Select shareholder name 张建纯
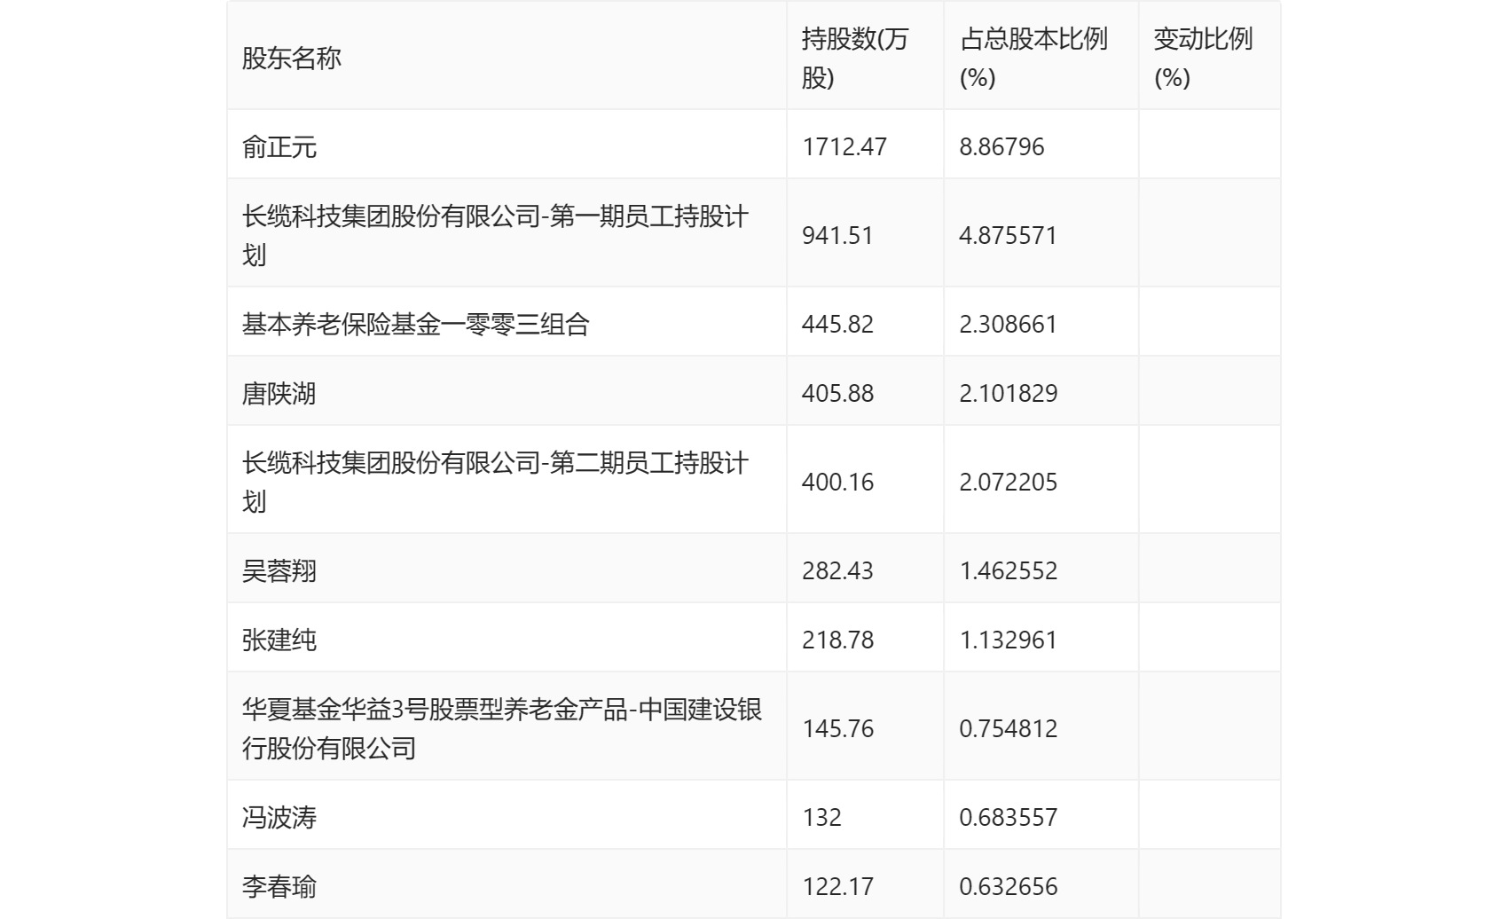 point(279,640)
